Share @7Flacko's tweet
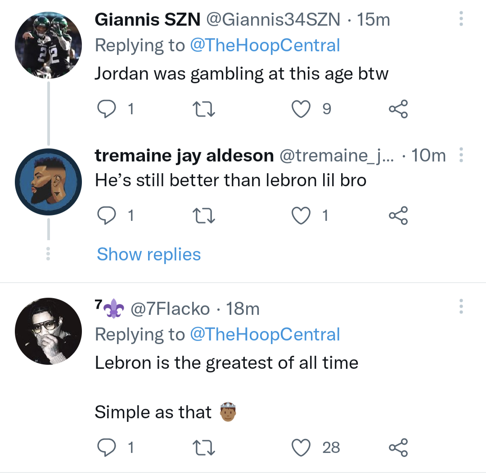486x474 pixels. (x=398, y=447)
